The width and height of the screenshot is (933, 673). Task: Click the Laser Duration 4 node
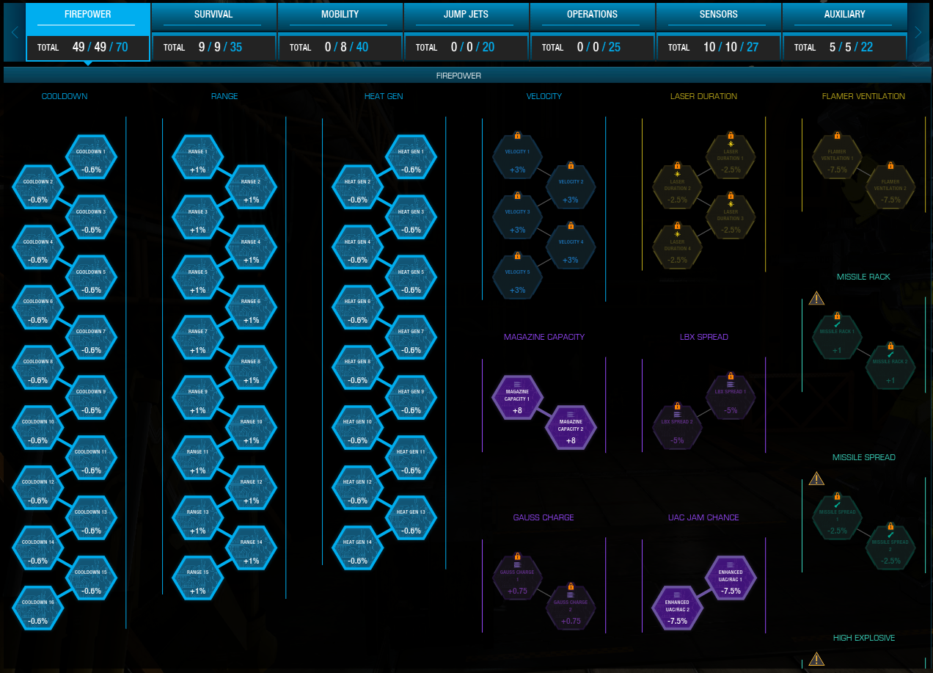677,249
